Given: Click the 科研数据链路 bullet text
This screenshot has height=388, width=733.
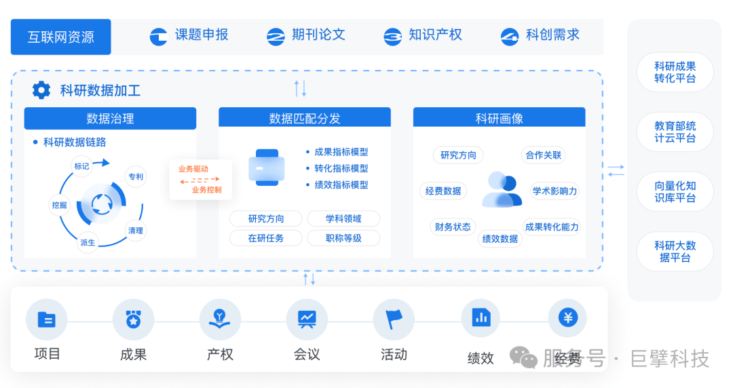Looking at the screenshot, I should coord(75,142).
